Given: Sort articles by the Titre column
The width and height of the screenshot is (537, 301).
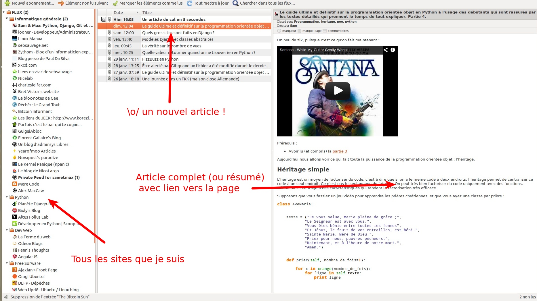Looking at the screenshot, I should tap(206, 13).
